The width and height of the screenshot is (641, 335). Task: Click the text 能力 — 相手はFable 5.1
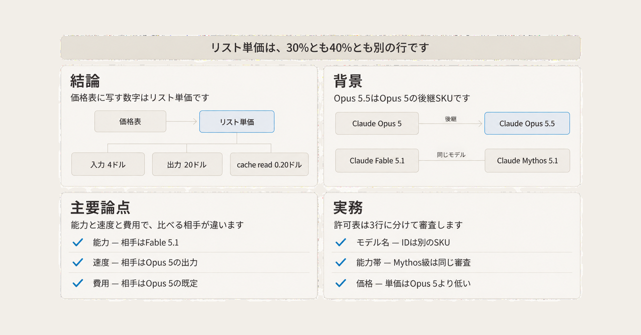click(x=136, y=242)
